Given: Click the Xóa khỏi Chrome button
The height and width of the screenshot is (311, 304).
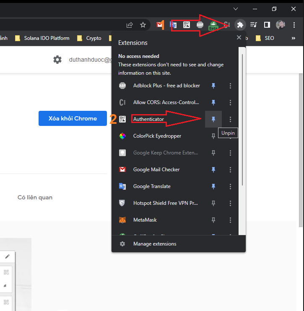Looking at the screenshot, I should pos(73,118).
